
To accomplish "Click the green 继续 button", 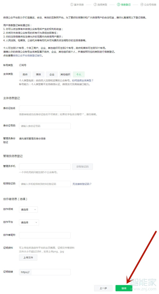I will point(124,288).
